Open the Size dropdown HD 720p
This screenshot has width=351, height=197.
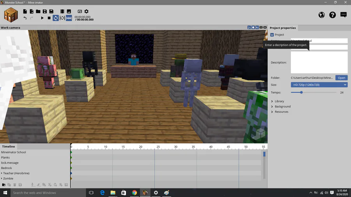tap(319, 84)
